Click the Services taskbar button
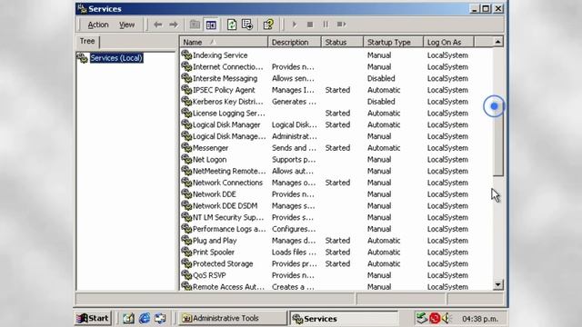Viewport: 582px width, 327px height. tap(344, 319)
